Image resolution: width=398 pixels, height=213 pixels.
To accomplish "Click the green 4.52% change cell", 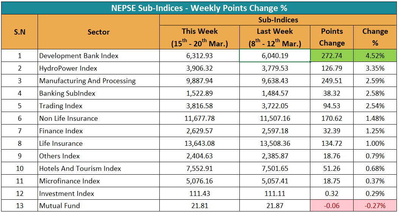I will coord(375,56).
